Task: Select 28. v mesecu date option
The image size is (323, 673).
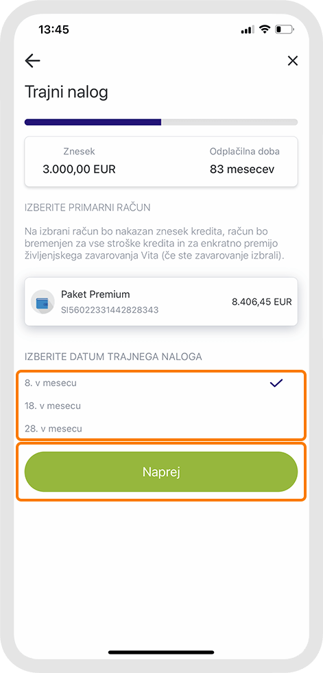Action: click(x=161, y=428)
